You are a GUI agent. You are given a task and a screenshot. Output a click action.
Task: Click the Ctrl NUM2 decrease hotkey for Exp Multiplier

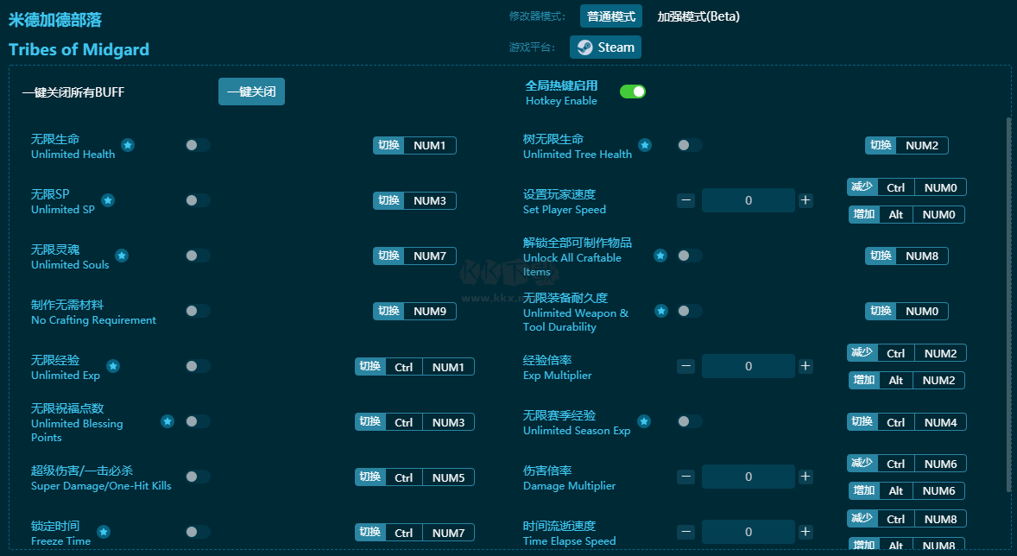[906, 353]
